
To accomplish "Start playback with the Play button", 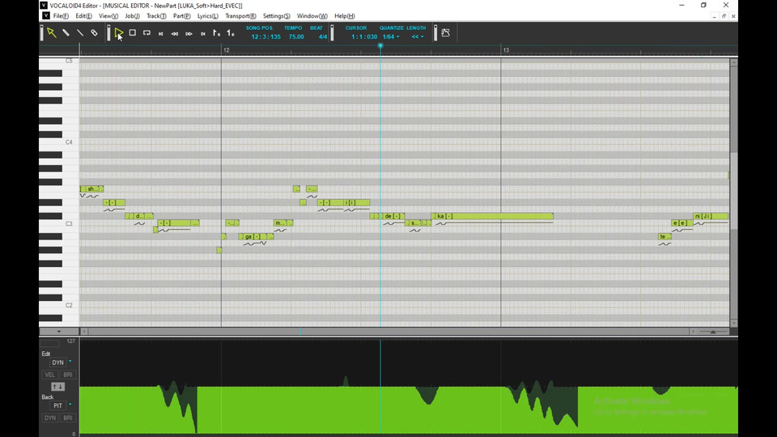I will point(118,32).
